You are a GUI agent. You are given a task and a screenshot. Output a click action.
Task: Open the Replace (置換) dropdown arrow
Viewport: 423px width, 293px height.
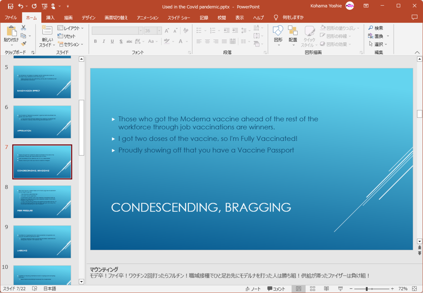click(x=388, y=36)
